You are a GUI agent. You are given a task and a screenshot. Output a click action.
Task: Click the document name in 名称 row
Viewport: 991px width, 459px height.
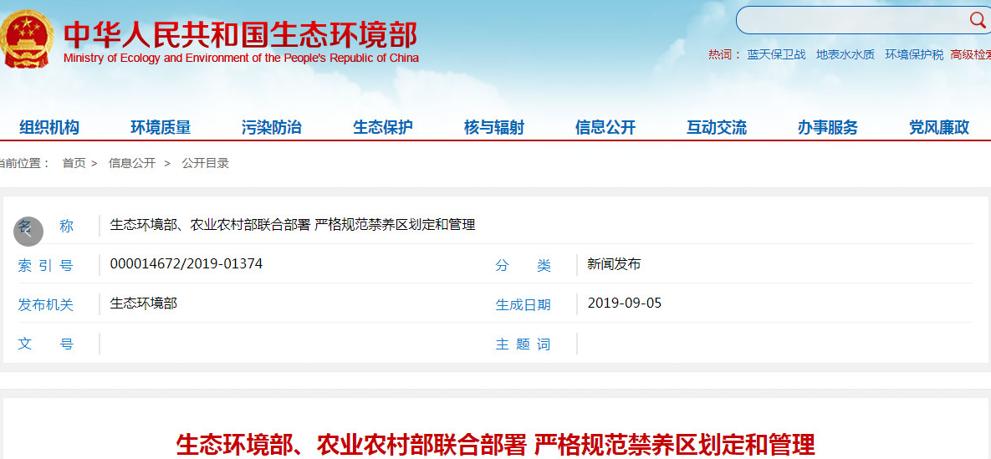coord(293,224)
